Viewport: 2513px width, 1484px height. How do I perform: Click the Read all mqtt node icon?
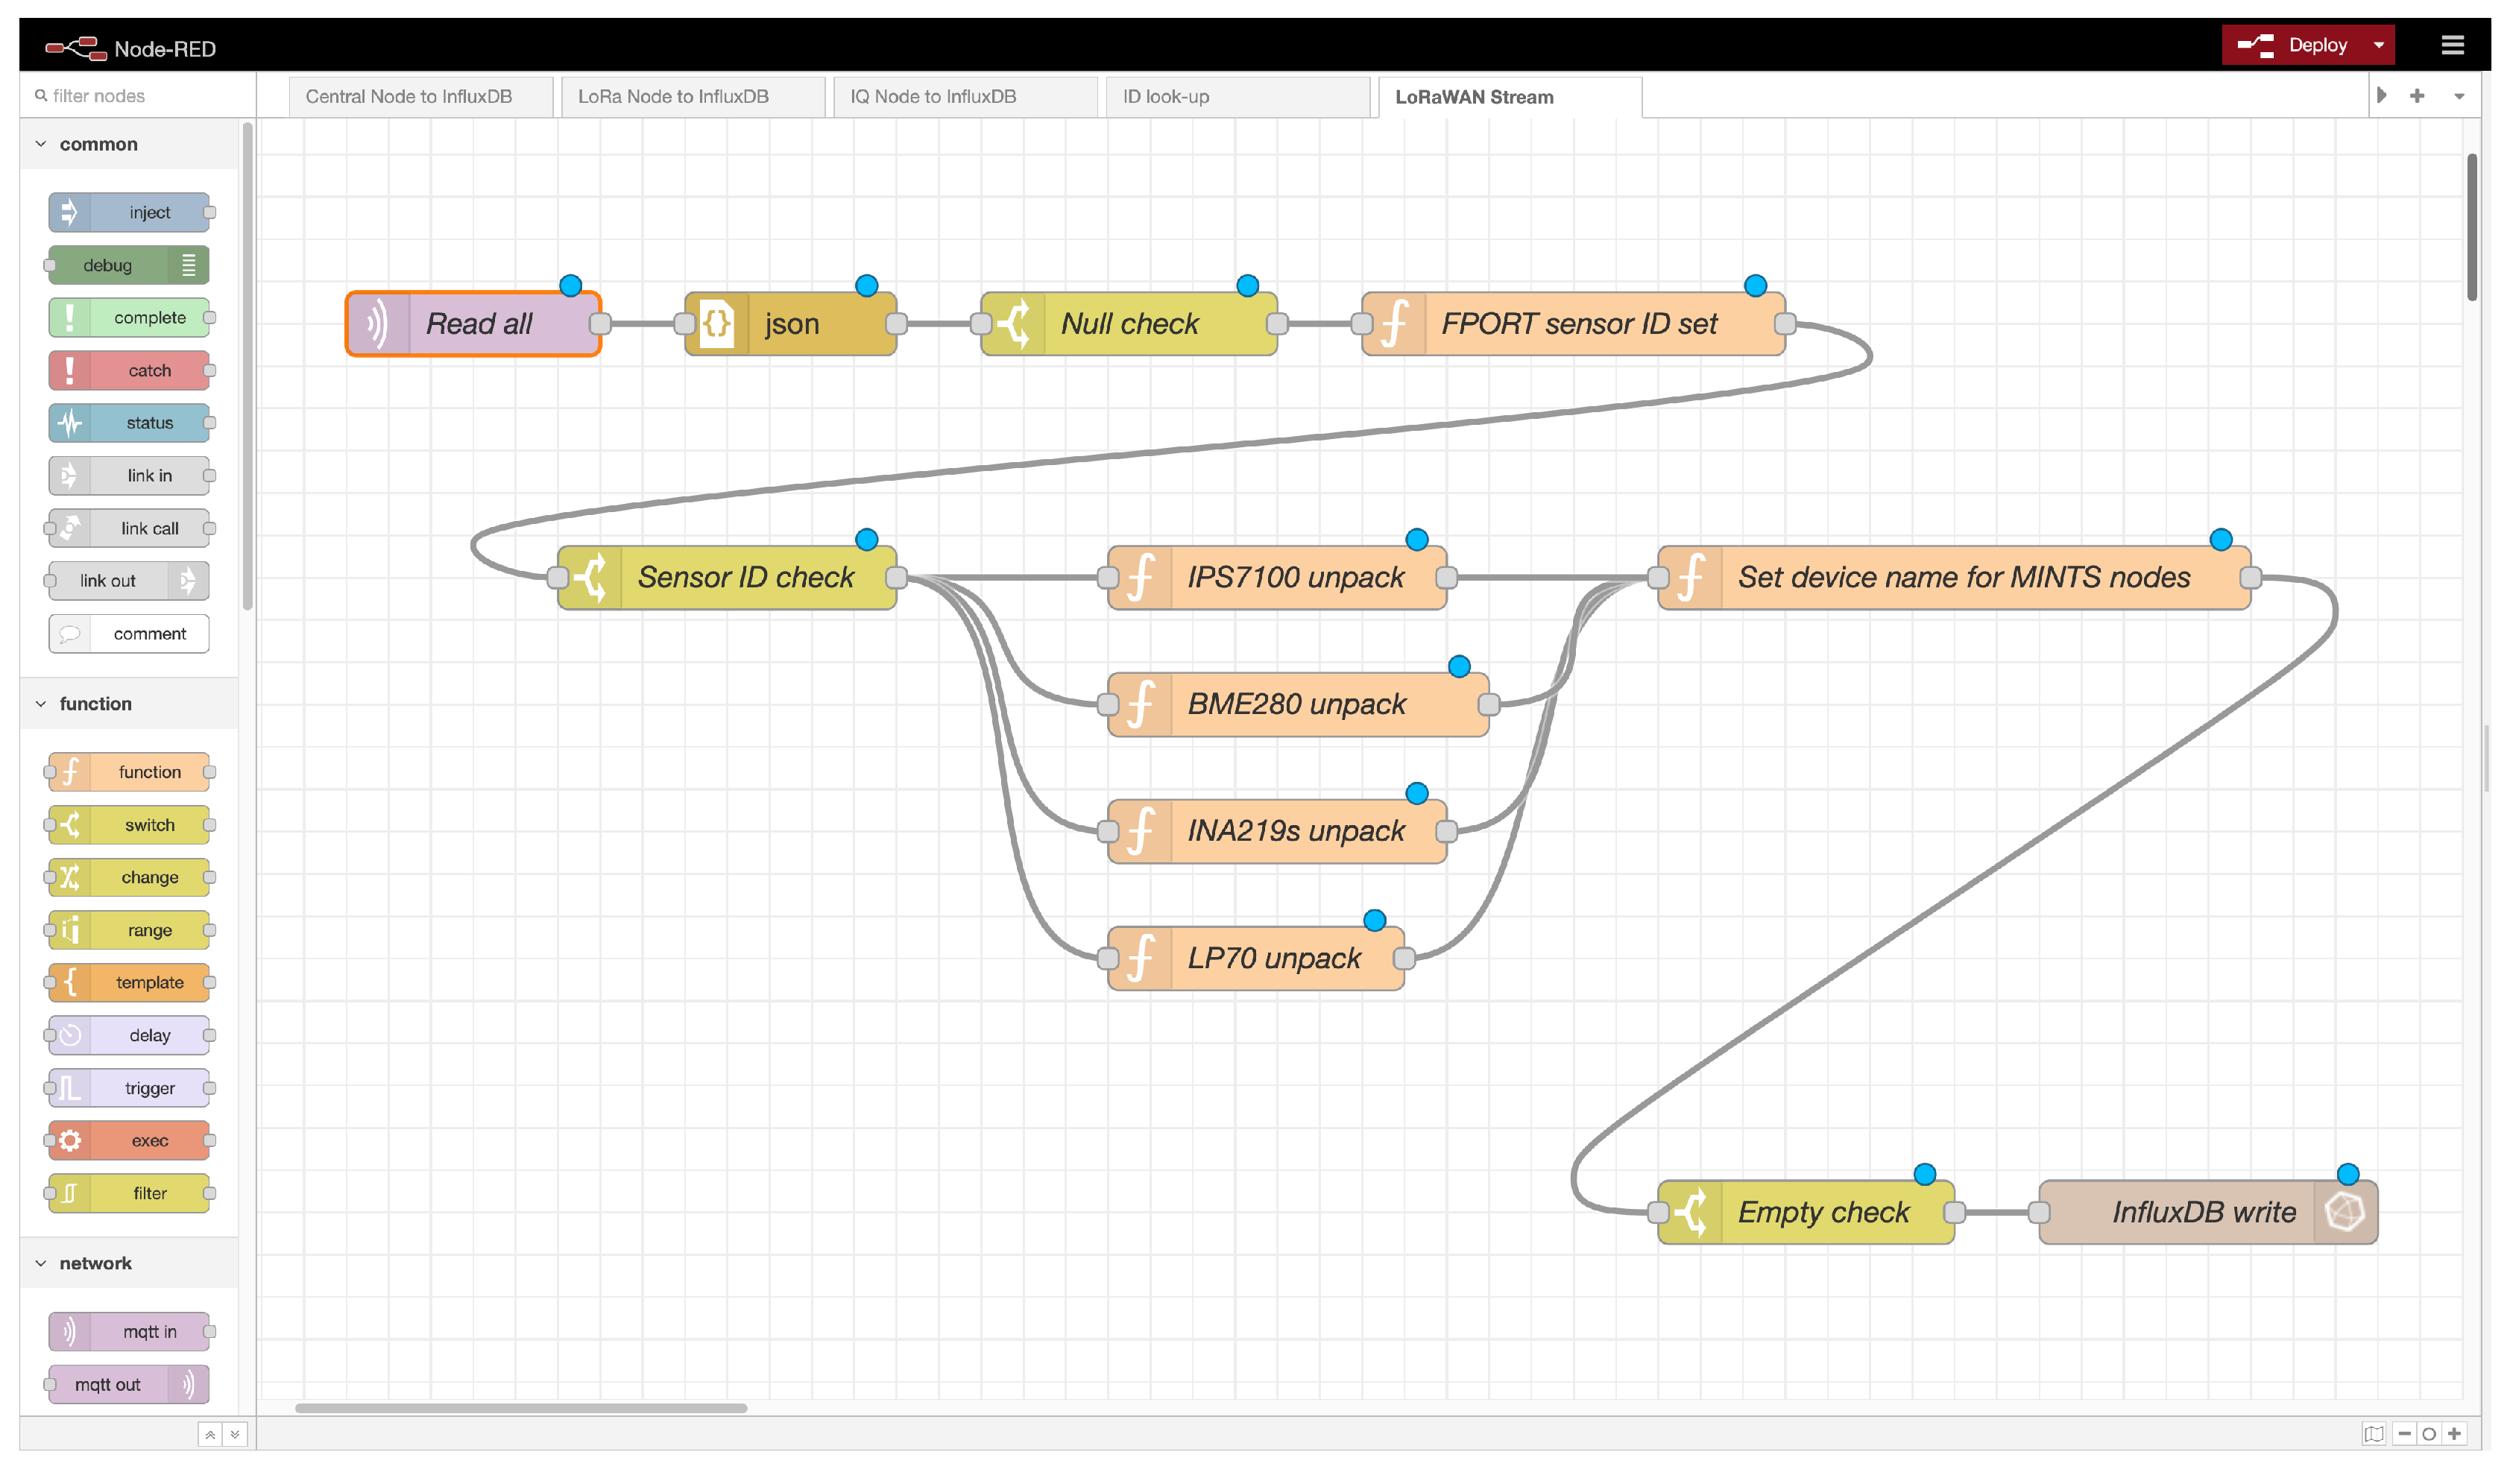click(x=378, y=324)
